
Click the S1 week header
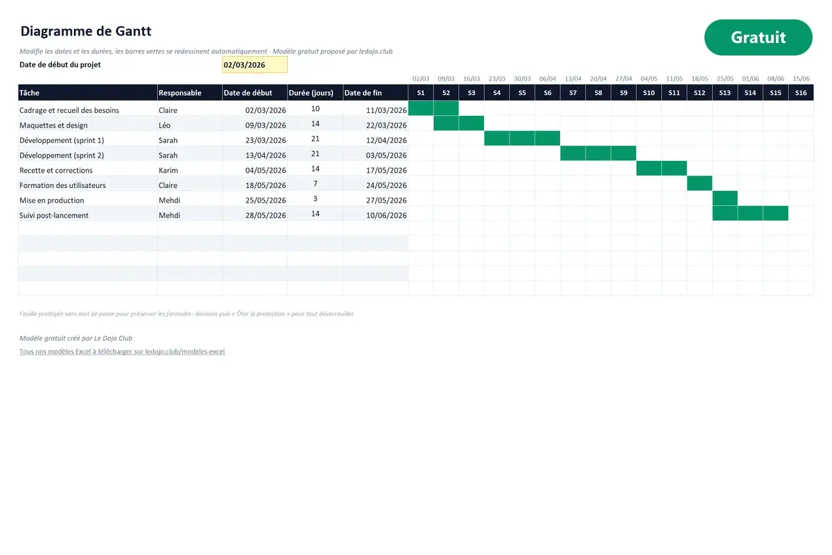coord(421,92)
